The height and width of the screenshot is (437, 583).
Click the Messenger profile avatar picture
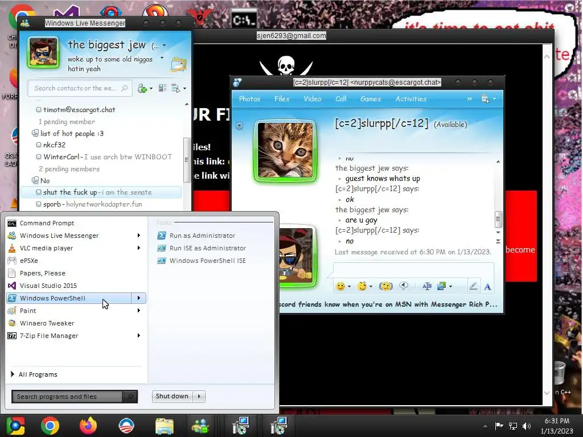(x=43, y=52)
